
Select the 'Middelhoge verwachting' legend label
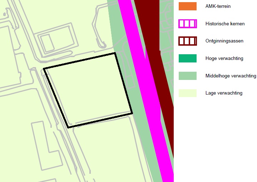coord(231,76)
